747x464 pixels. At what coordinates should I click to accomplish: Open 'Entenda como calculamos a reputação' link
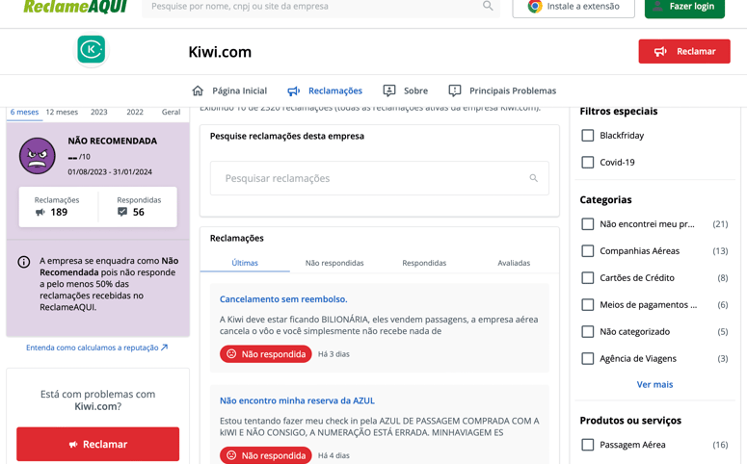96,348
